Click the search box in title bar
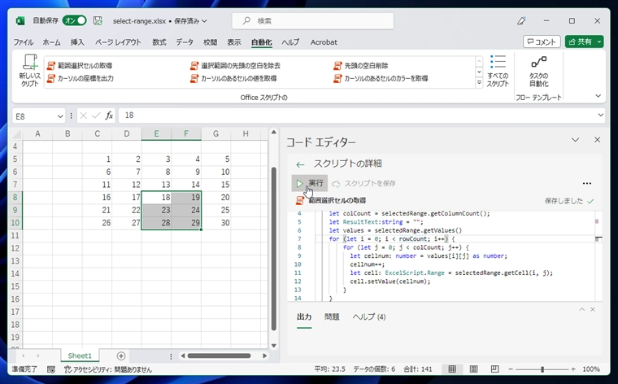The width and height of the screenshot is (618, 384). click(x=313, y=21)
